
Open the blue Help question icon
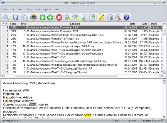[x=126, y=18]
